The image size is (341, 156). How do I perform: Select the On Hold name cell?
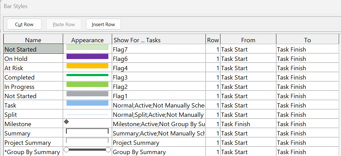click(x=33, y=58)
